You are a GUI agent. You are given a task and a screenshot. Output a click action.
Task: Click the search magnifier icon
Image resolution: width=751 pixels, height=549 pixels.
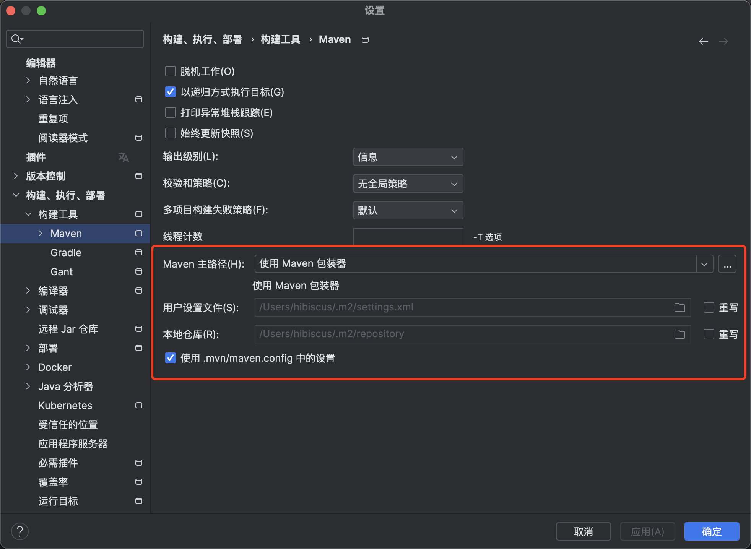coord(16,39)
